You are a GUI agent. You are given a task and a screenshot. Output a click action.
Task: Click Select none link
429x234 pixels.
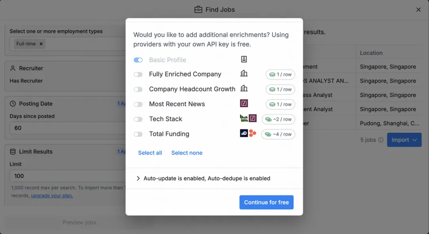(187, 153)
